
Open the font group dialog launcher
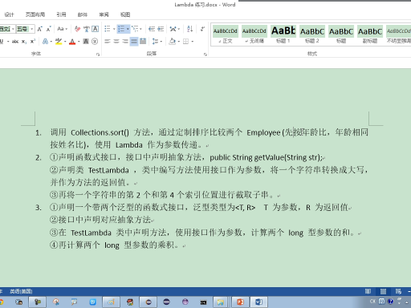click(98, 55)
